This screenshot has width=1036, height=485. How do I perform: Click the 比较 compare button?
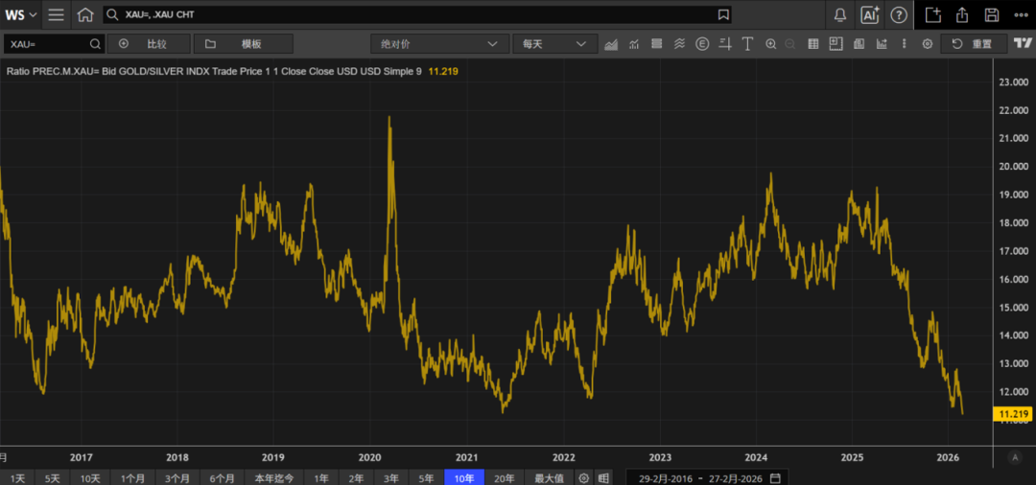tap(149, 44)
